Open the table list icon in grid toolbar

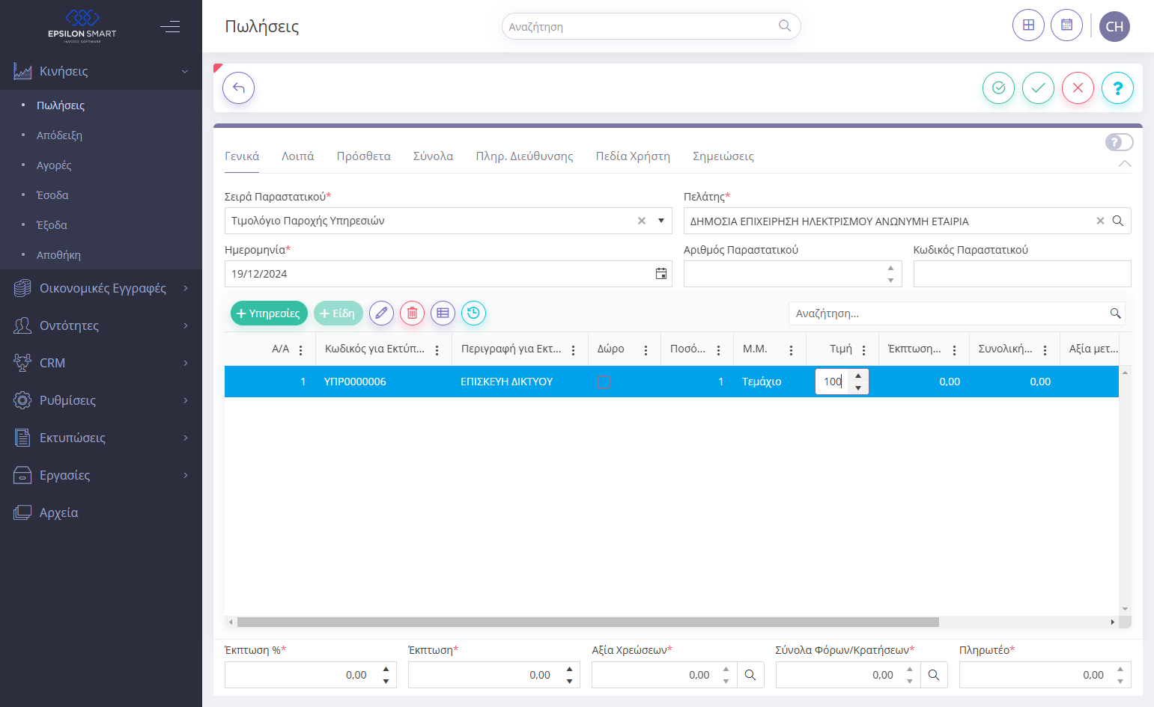pyautogui.click(x=443, y=313)
